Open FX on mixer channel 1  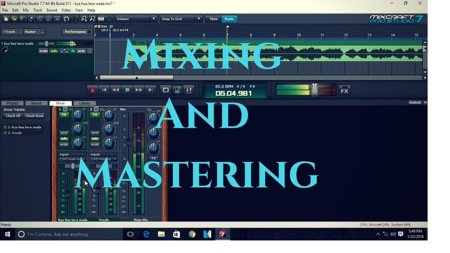(64, 115)
